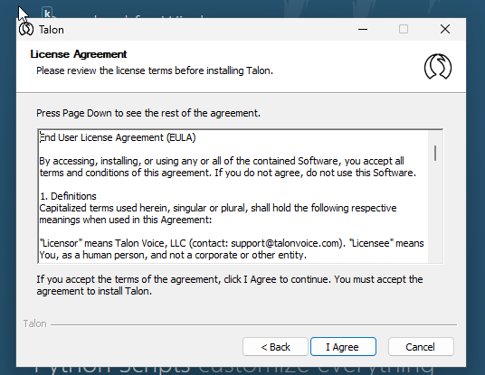Click the 'License Agreement' heading
This screenshot has height=375, width=485.
pyautogui.click(x=79, y=54)
